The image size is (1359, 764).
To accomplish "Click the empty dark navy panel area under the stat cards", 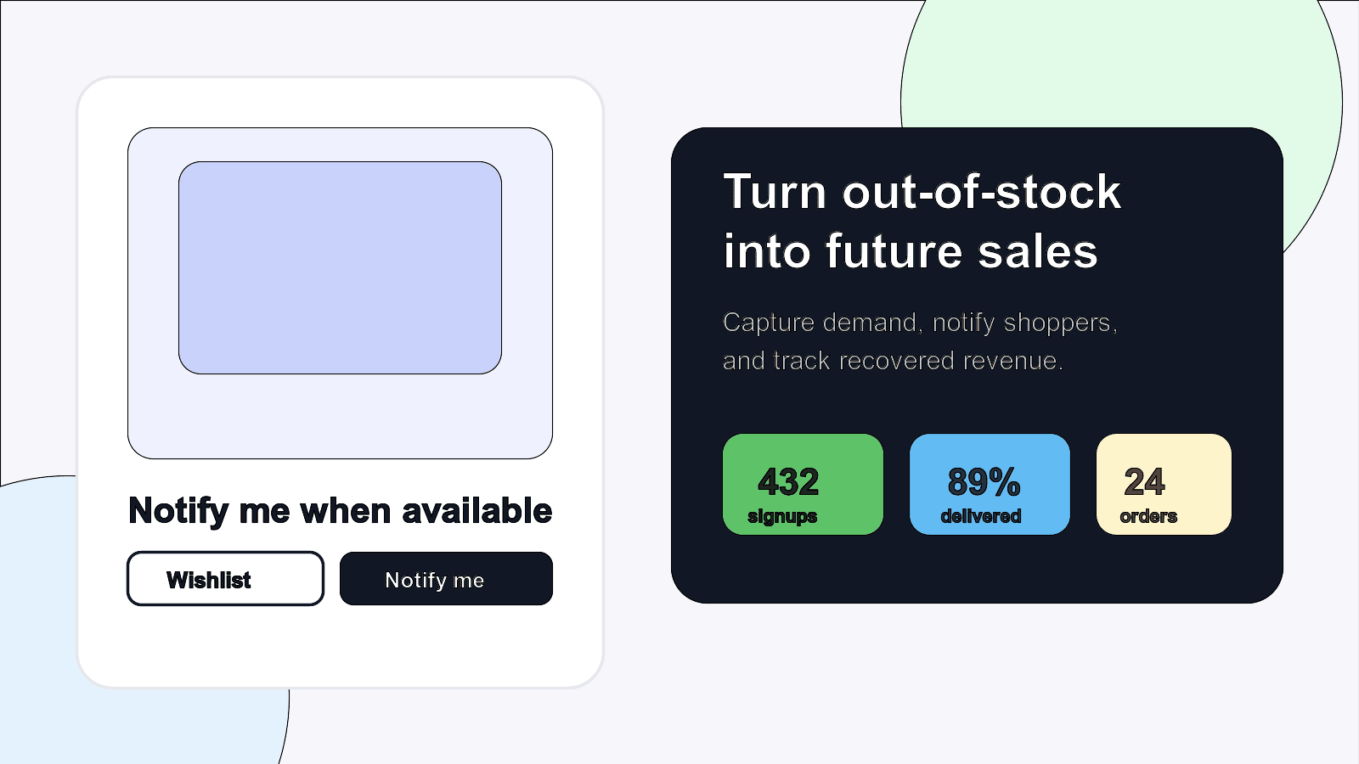I will coord(977,569).
